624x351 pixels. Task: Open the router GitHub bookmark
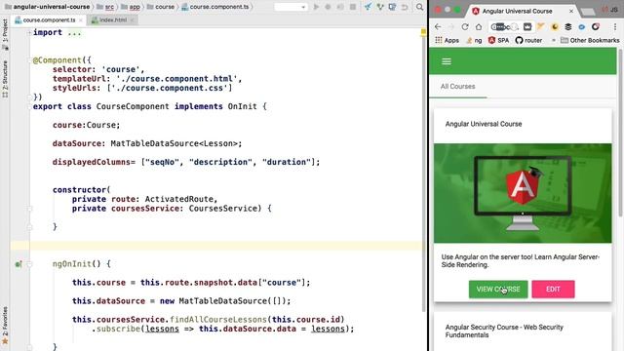click(x=528, y=40)
